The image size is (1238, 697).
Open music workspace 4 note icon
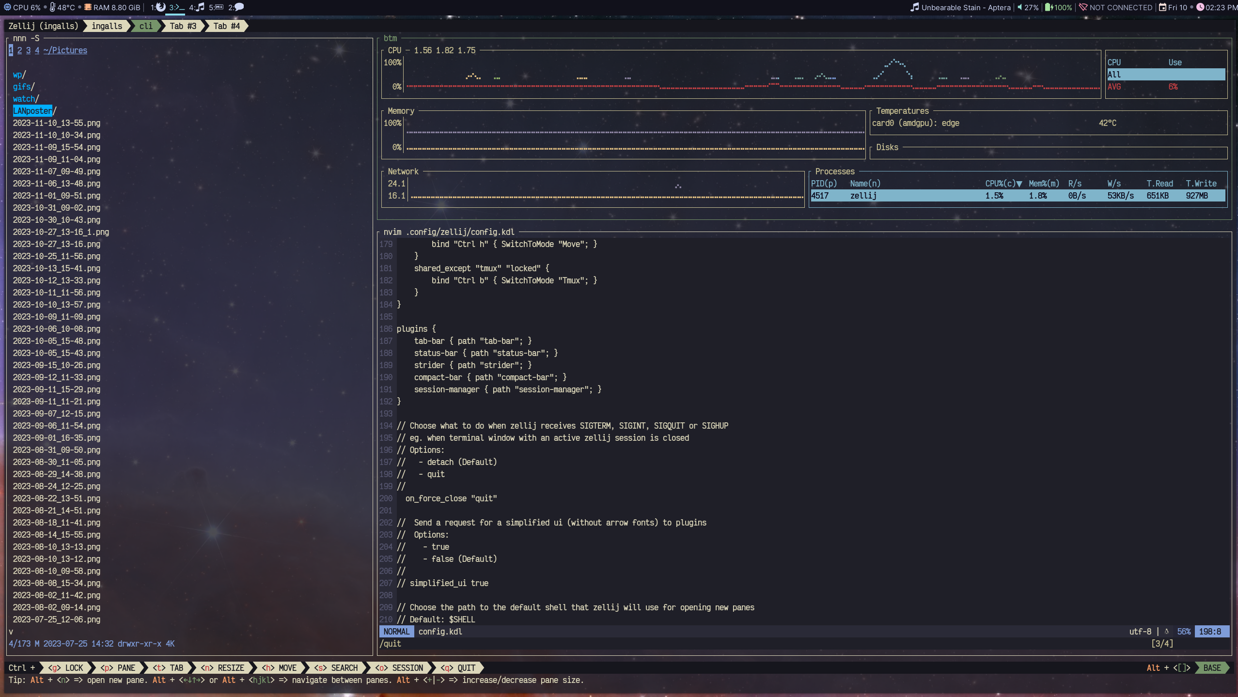pyautogui.click(x=200, y=7)
